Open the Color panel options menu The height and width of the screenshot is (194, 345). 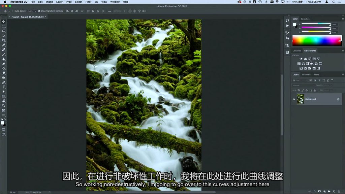[343, 19]
